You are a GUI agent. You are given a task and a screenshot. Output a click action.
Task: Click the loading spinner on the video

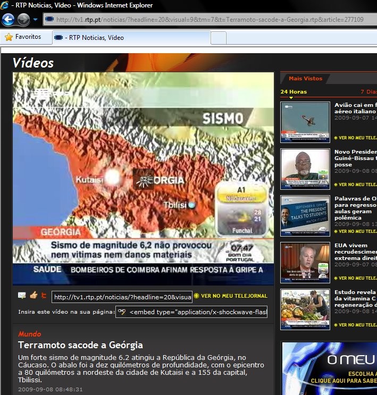(x=144, y=179)
